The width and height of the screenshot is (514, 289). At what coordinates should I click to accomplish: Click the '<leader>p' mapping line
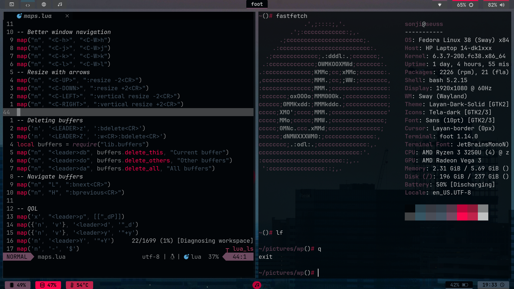click(71, 216)
